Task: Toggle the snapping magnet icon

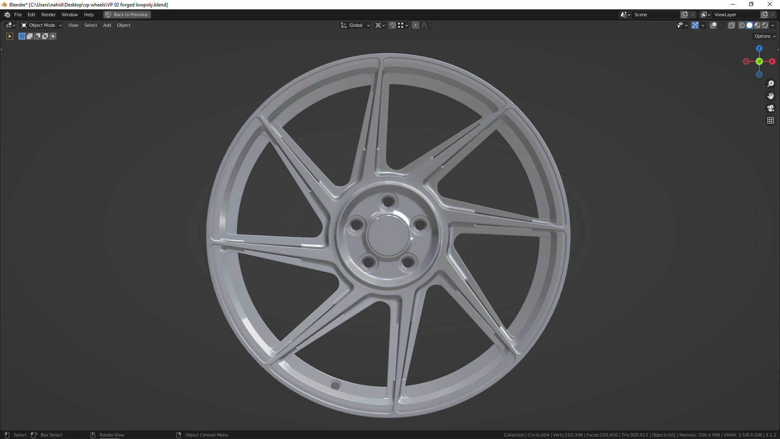Action: pos(392,25)
